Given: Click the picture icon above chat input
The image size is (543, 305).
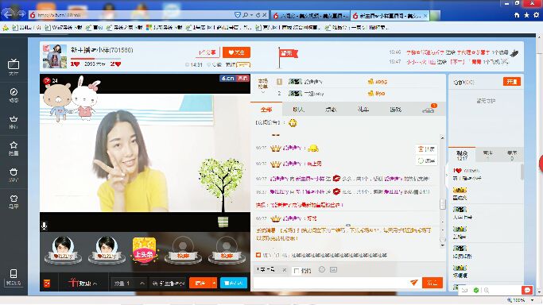Looking at the screenshot, I should (x=333, y=269).
